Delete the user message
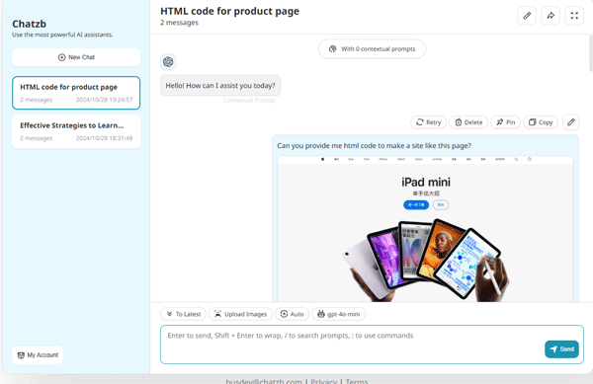Screen dimensions: 593x384 click(x=468, y=122)
